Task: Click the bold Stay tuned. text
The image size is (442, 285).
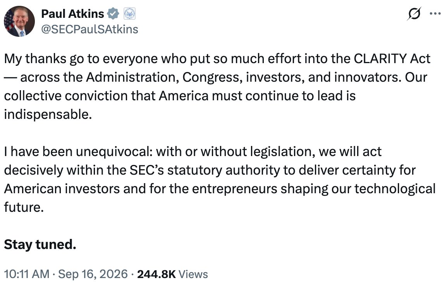Action: click(40, 244)
